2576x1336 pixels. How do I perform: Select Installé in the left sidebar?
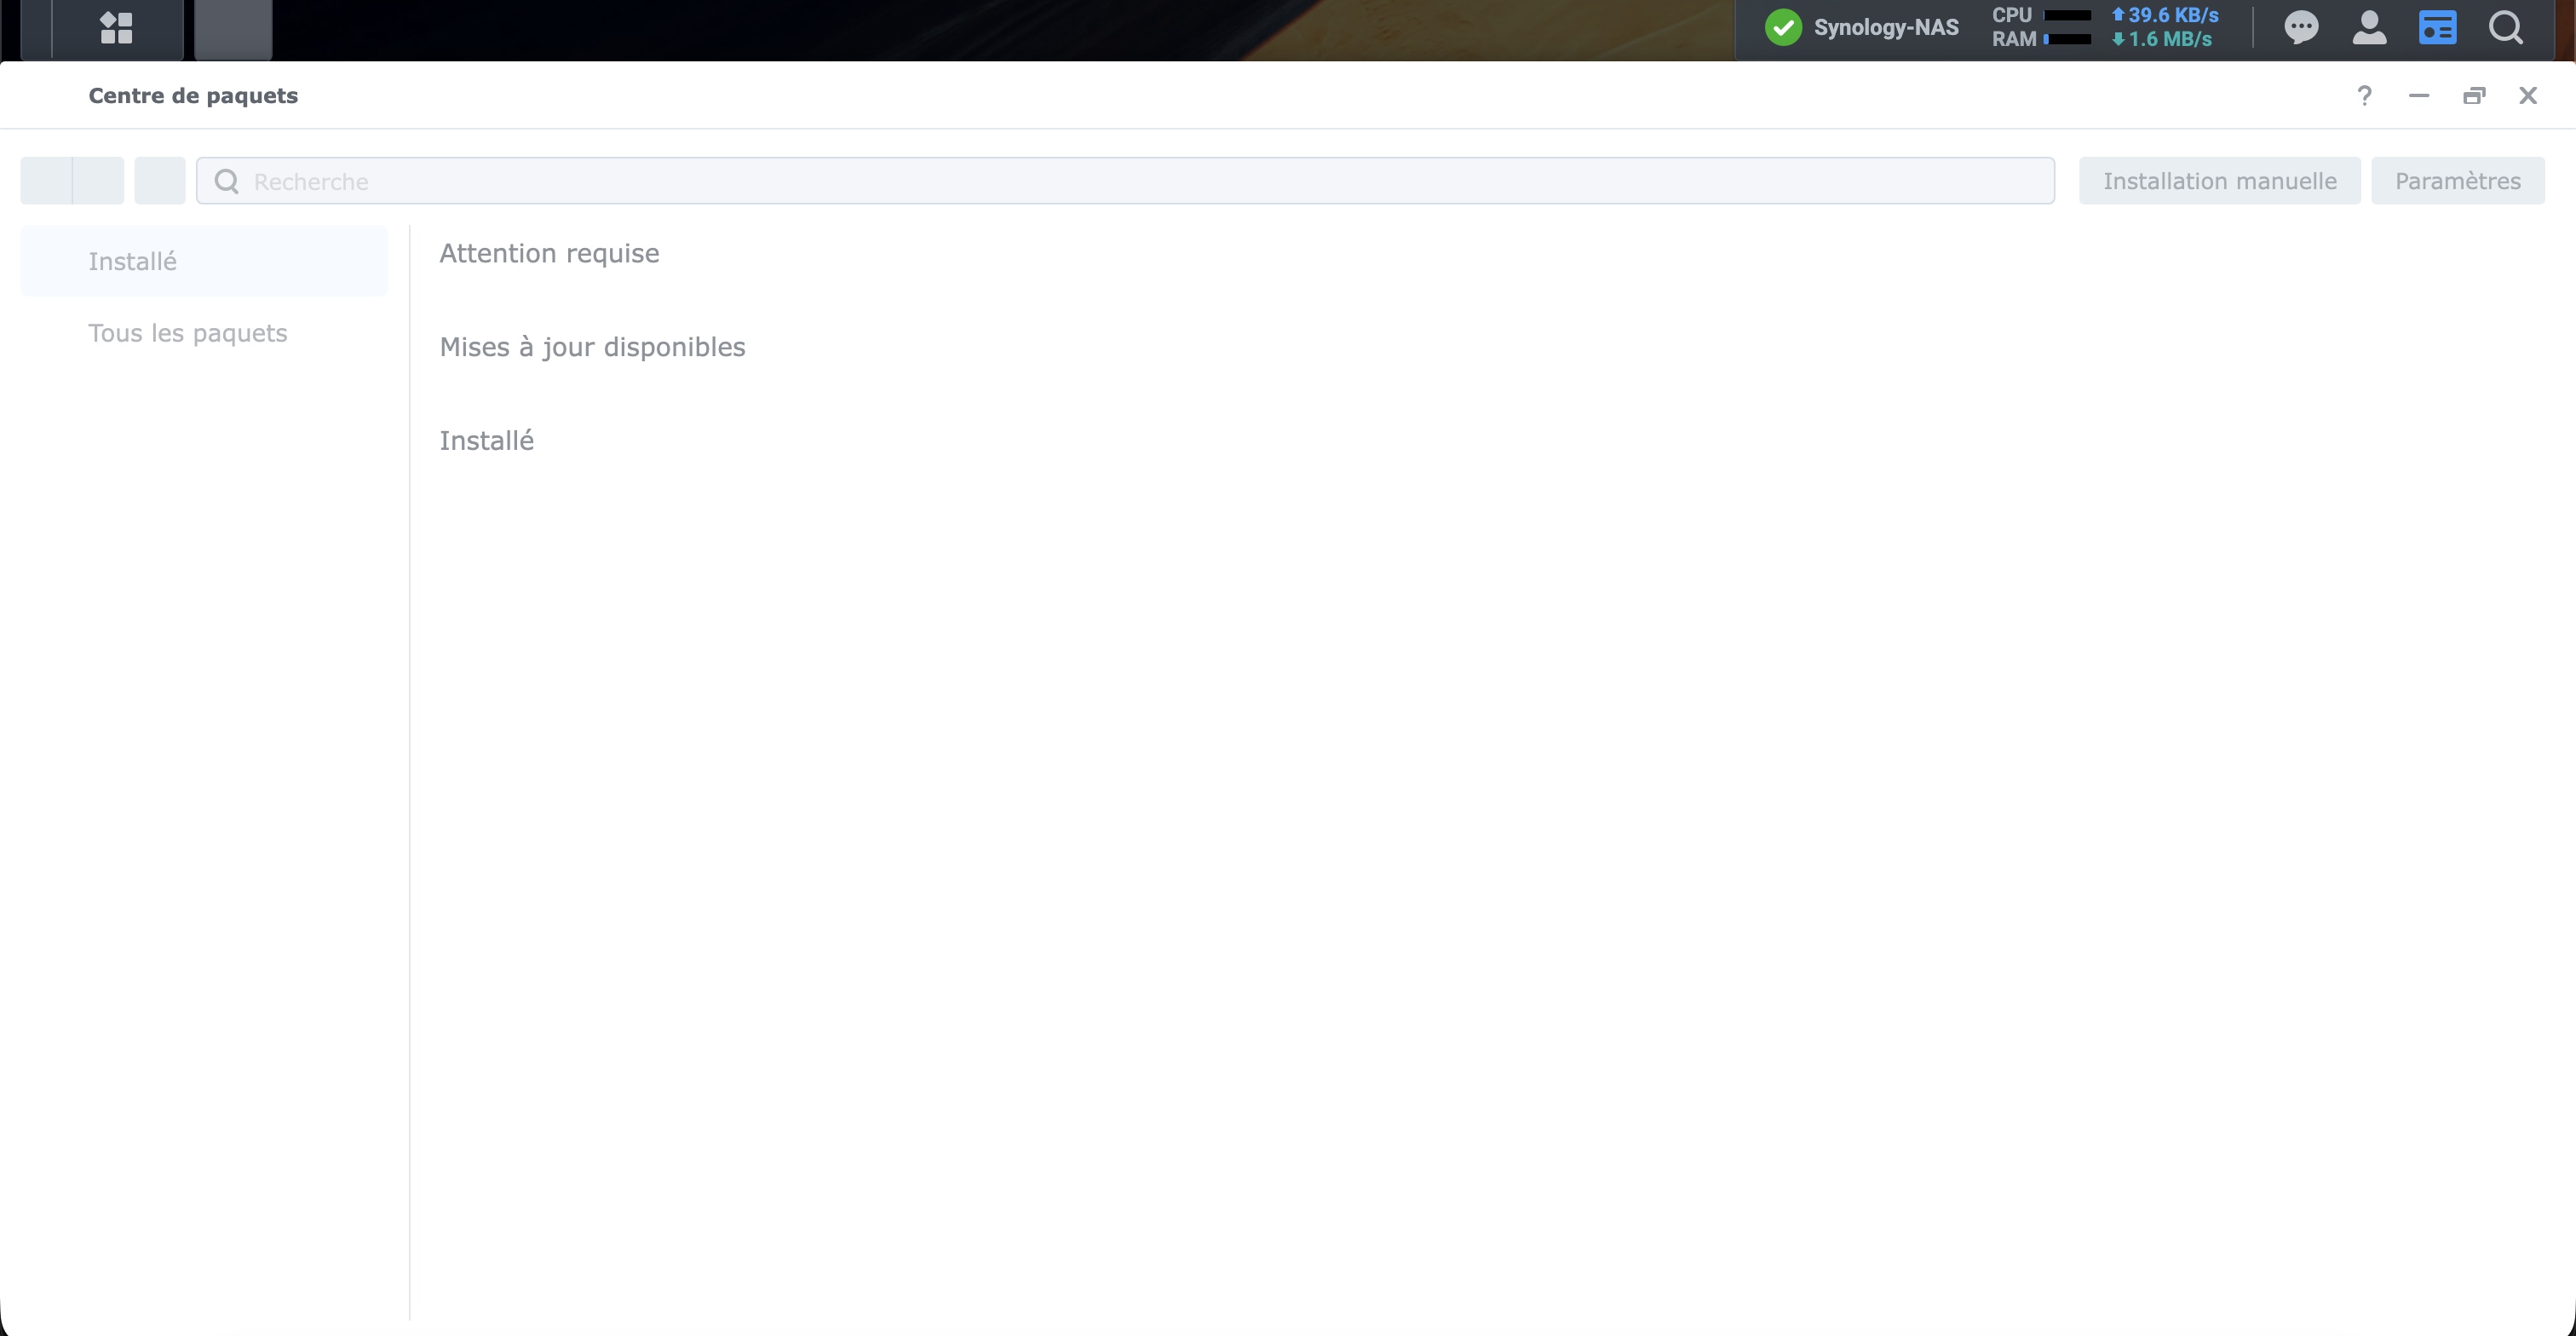pos(132,261)
